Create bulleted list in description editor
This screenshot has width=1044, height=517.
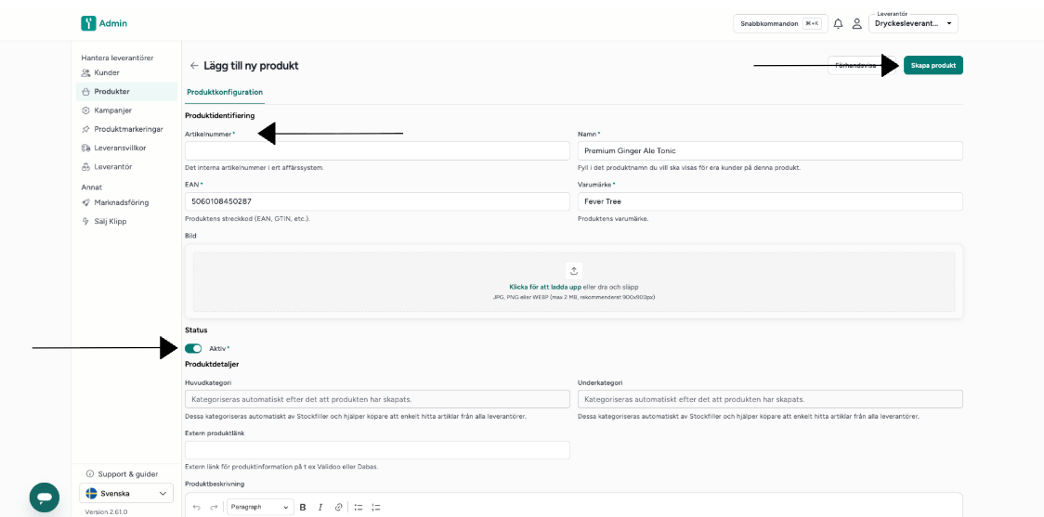point(359,507)
